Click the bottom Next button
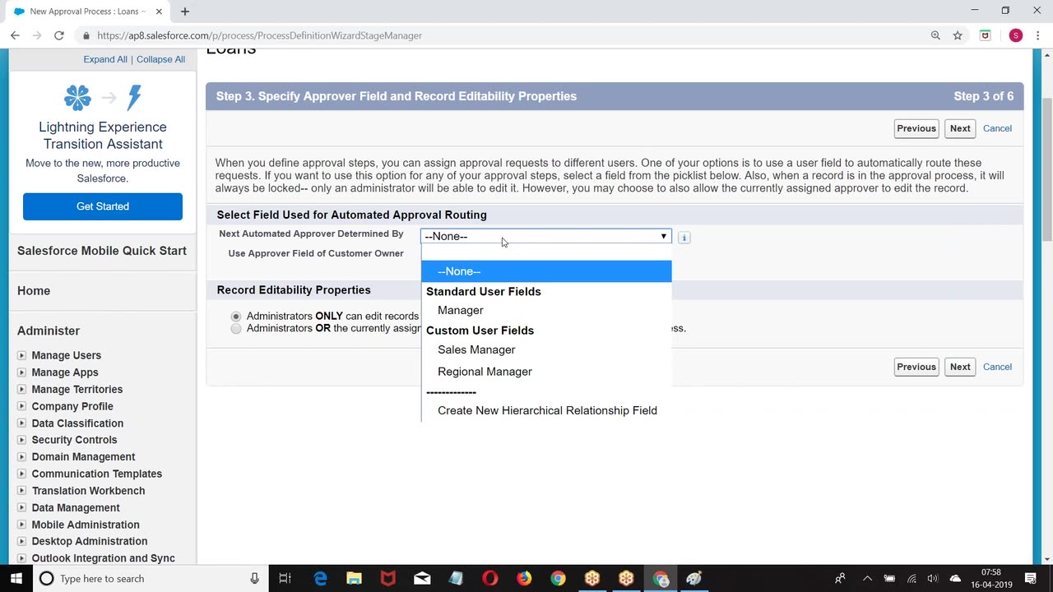The width and height of the screenshot is (1053, 592). 960,367
